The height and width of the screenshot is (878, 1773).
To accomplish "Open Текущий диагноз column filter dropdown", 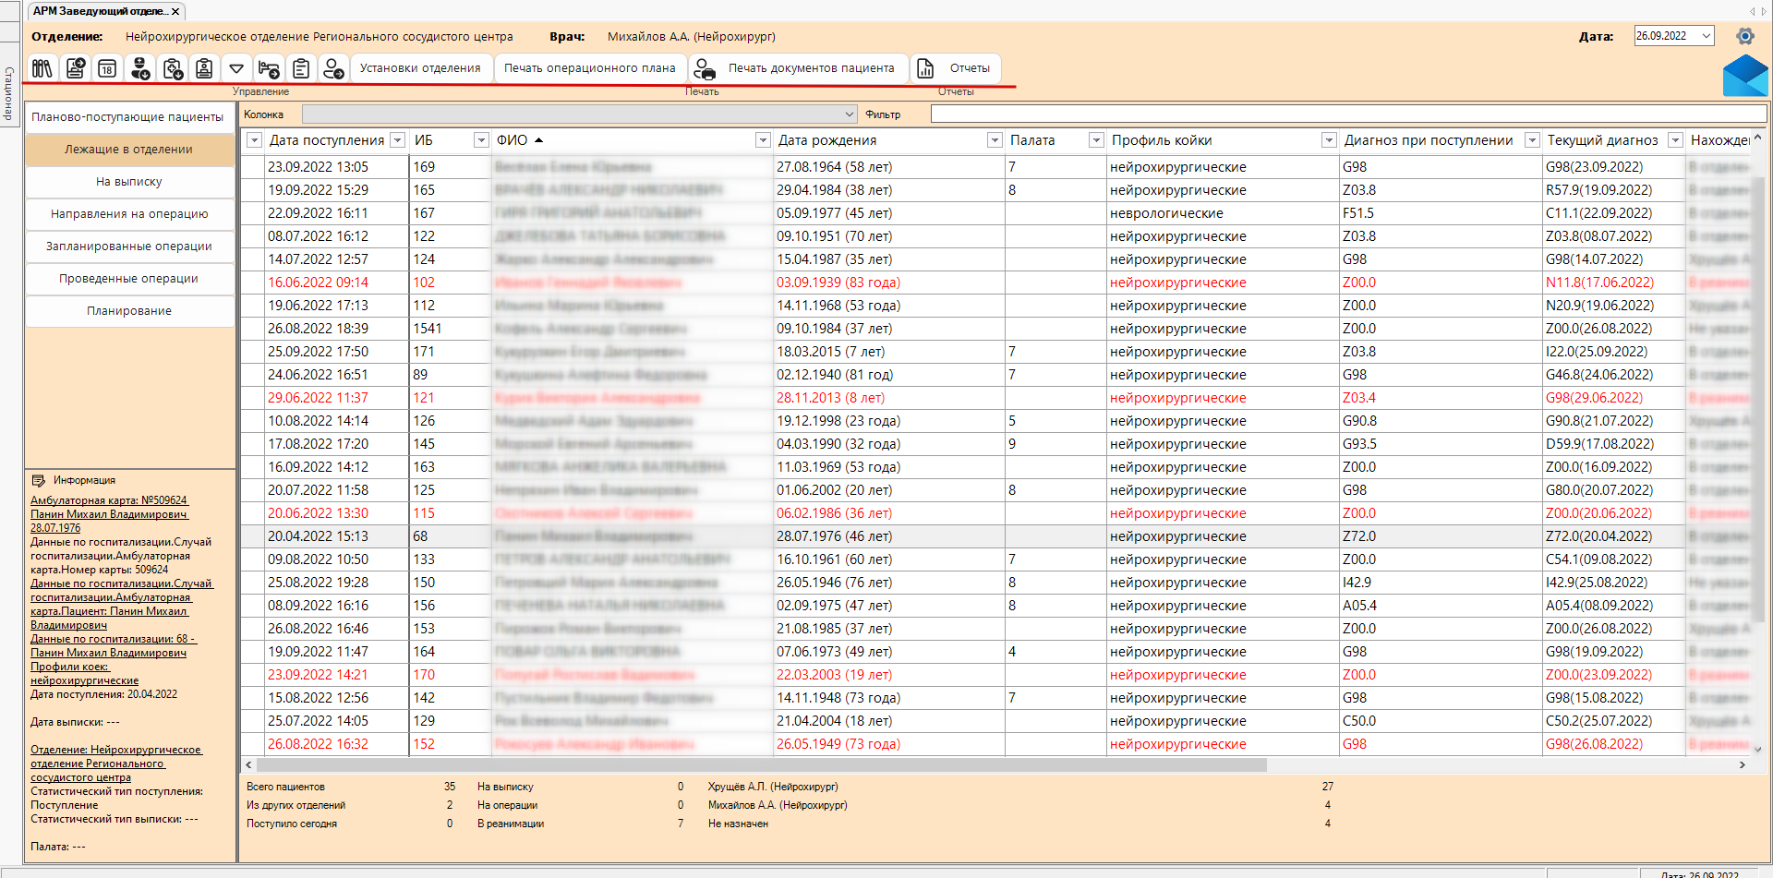I will click(x=1675, y=140).
